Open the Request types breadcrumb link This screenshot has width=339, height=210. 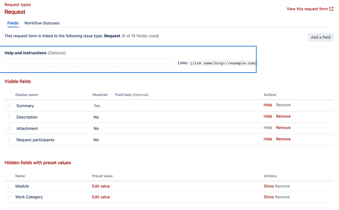point(18,4)
